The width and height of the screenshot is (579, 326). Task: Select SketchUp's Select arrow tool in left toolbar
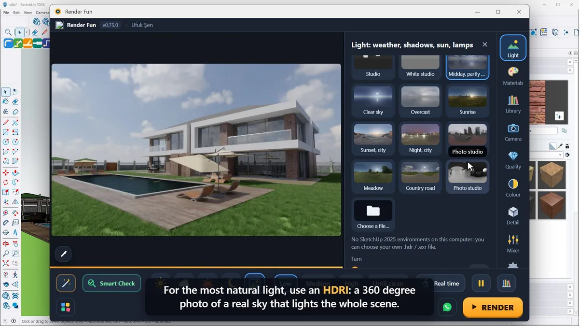tap(6, 92)
